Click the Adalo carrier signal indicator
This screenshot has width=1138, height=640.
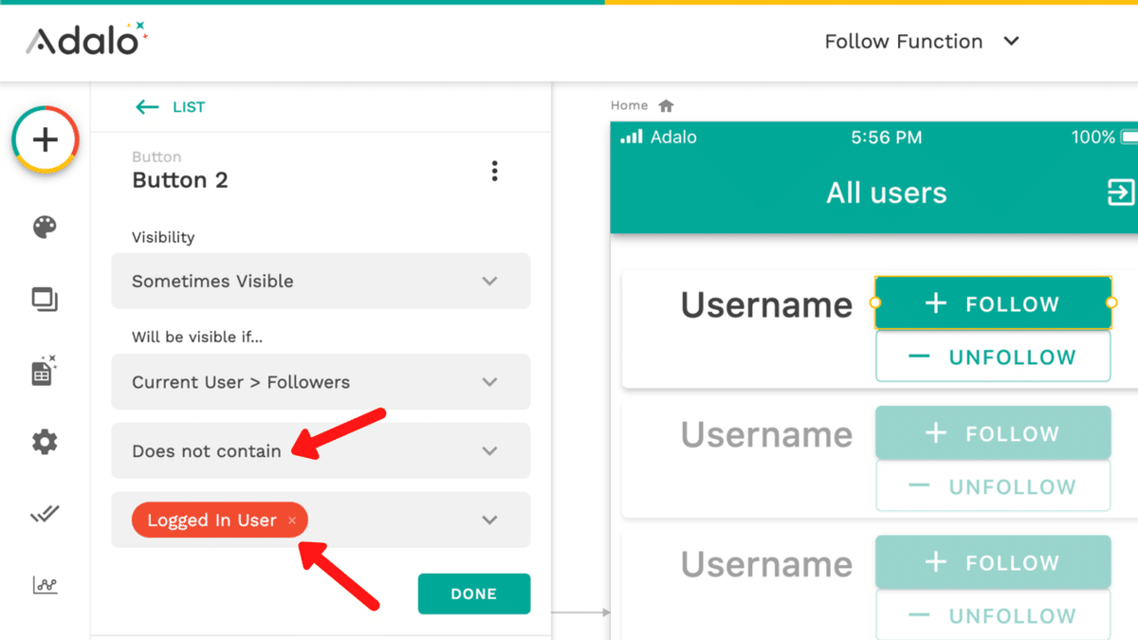(659, 137)
